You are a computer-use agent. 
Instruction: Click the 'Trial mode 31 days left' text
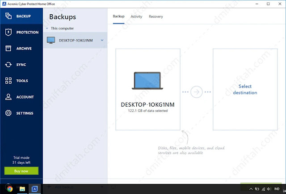pyautogui.click(x=21, y=160)
